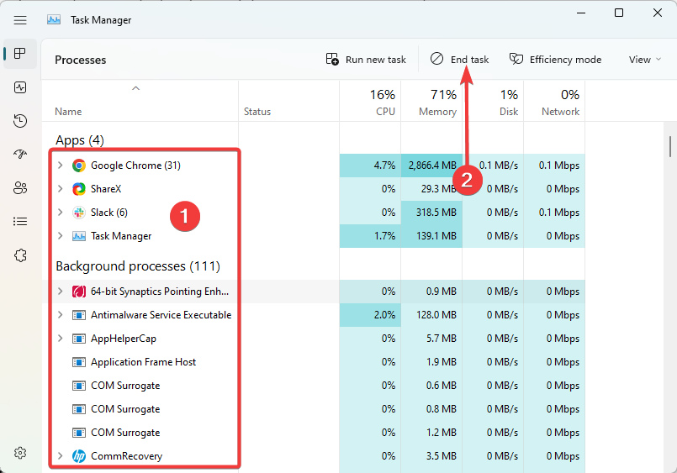The height and width of the screenshot is (473, 677).
Task: Open the Services page puzzle icon
Action: pyautogui.click(x=20, y=255)
